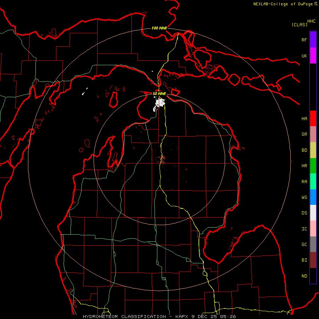Click the 'HYDROMETEOR CLASSIFICATION' product title

(124, 317)
